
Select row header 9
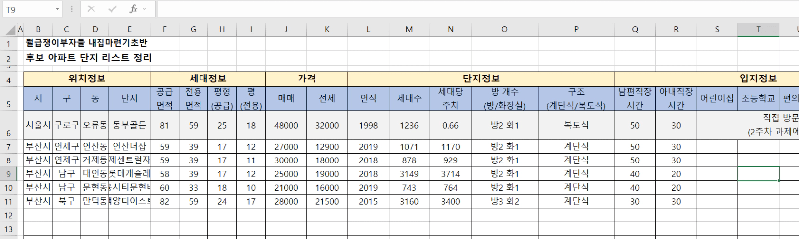point(9,174)
